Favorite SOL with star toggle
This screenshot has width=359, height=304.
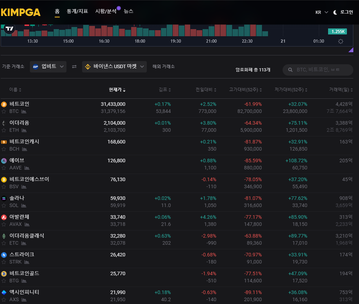(4, 205)
